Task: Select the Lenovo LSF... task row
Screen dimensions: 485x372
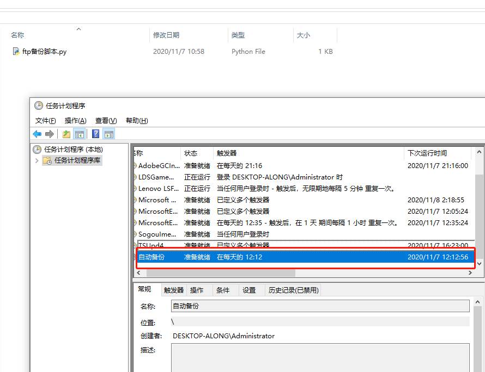Action: [305, 189]
